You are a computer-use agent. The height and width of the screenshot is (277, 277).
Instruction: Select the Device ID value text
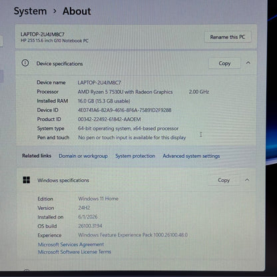[x=125, y=110]
